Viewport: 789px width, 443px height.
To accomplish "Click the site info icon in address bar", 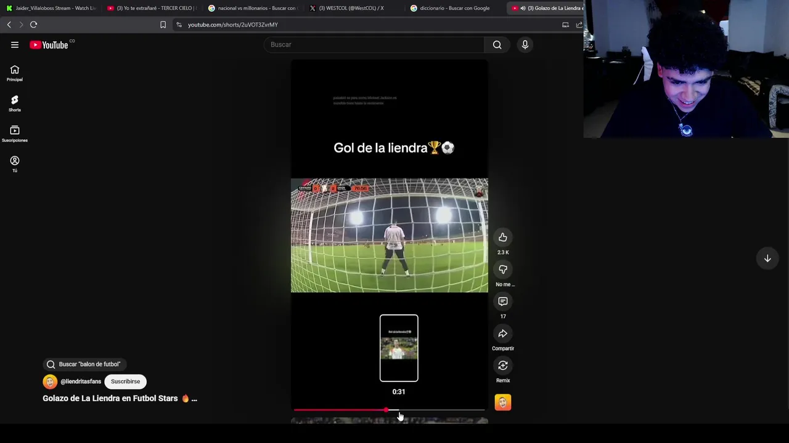I will click(179, 25).
